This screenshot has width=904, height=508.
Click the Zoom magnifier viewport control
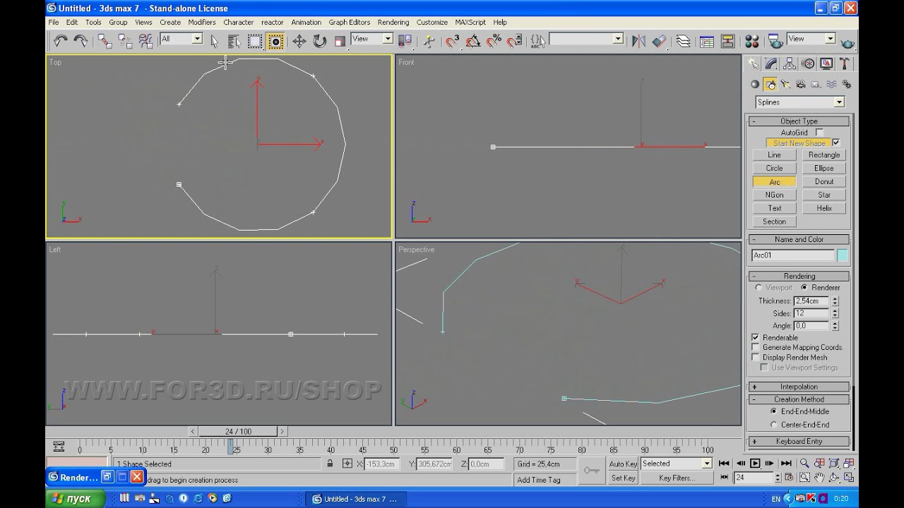(804, 464)
